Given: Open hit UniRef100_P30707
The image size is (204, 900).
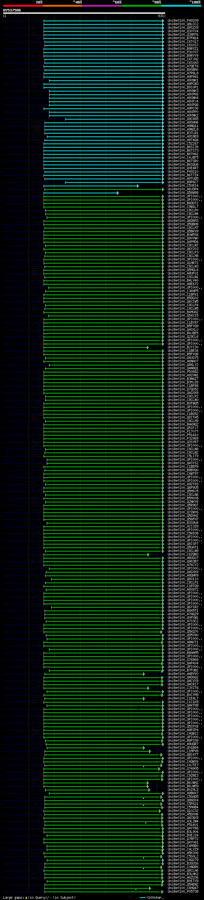Looking at the screenshot, I should pyautogui.click(x=183, y=52).
